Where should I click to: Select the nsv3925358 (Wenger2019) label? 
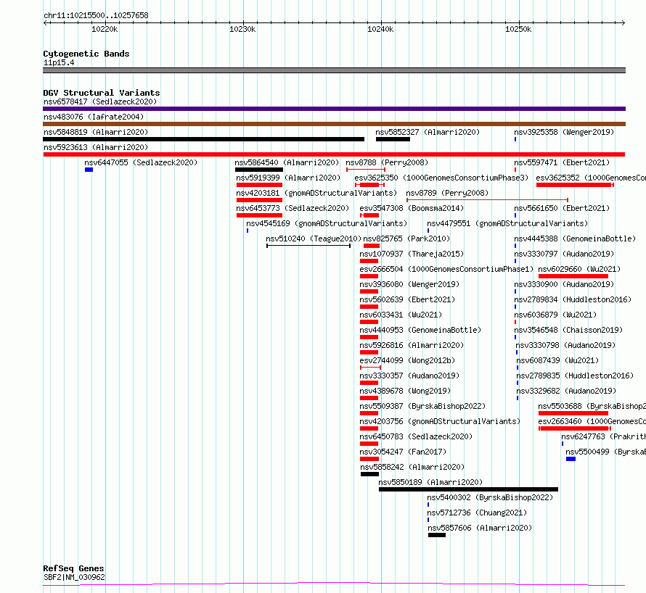tap(563, 132)
